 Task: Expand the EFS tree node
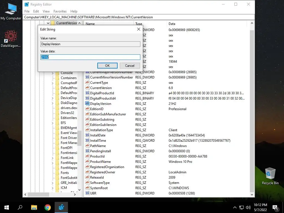[52, 123]
